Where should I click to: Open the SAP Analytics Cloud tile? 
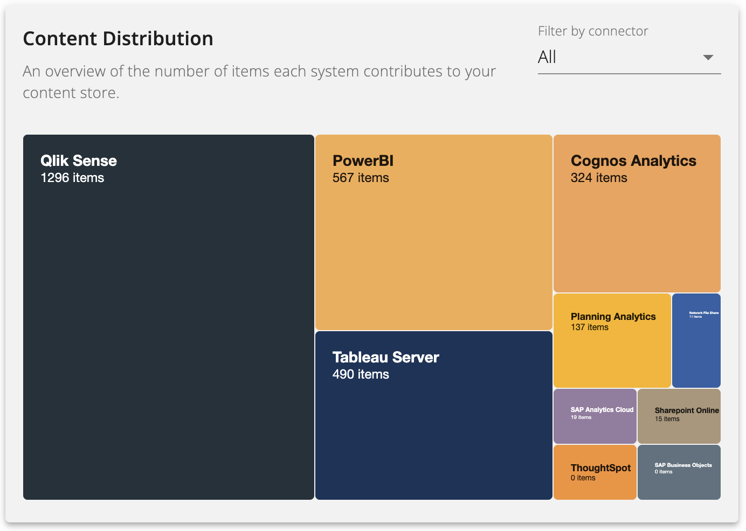(x=595, y=416)
